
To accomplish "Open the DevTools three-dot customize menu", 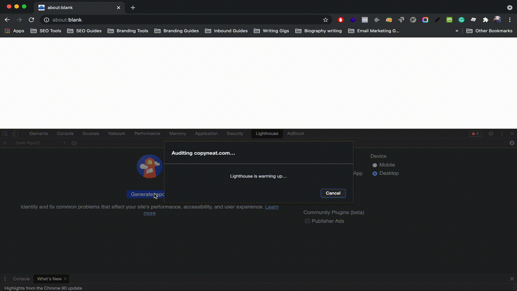I will point(502,134).
